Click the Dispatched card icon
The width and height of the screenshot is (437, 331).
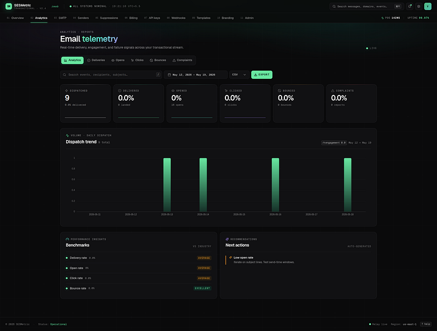pos(66,90)
